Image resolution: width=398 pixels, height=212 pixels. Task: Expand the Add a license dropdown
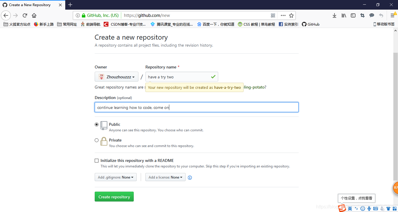point(165,177)
